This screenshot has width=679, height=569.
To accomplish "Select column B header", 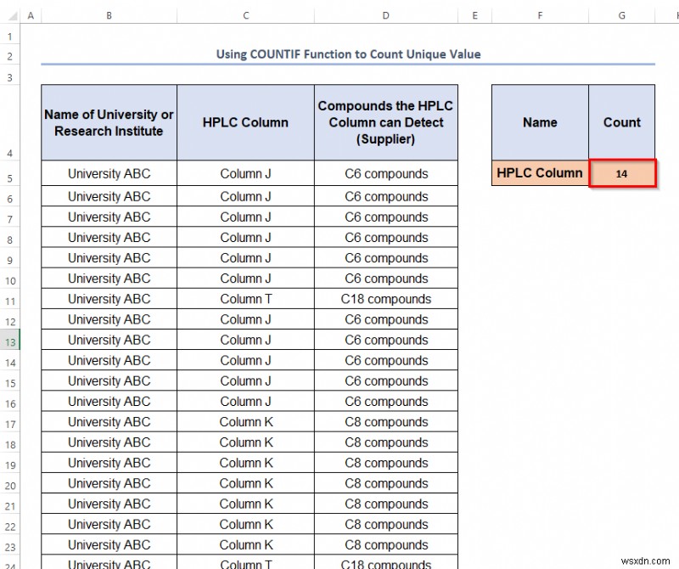I will coord(108,14).
